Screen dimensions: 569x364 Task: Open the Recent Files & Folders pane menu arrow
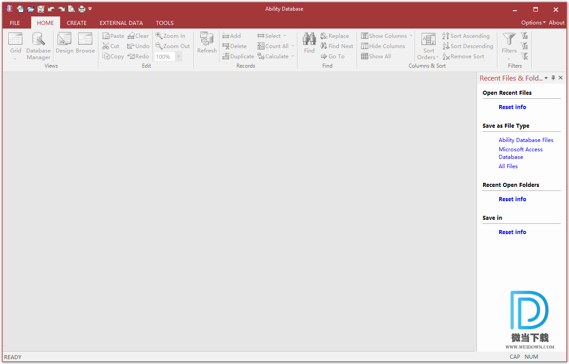(x=546, y=78)
